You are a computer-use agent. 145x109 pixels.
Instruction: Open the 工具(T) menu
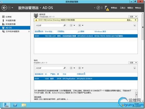coord(122,8)
